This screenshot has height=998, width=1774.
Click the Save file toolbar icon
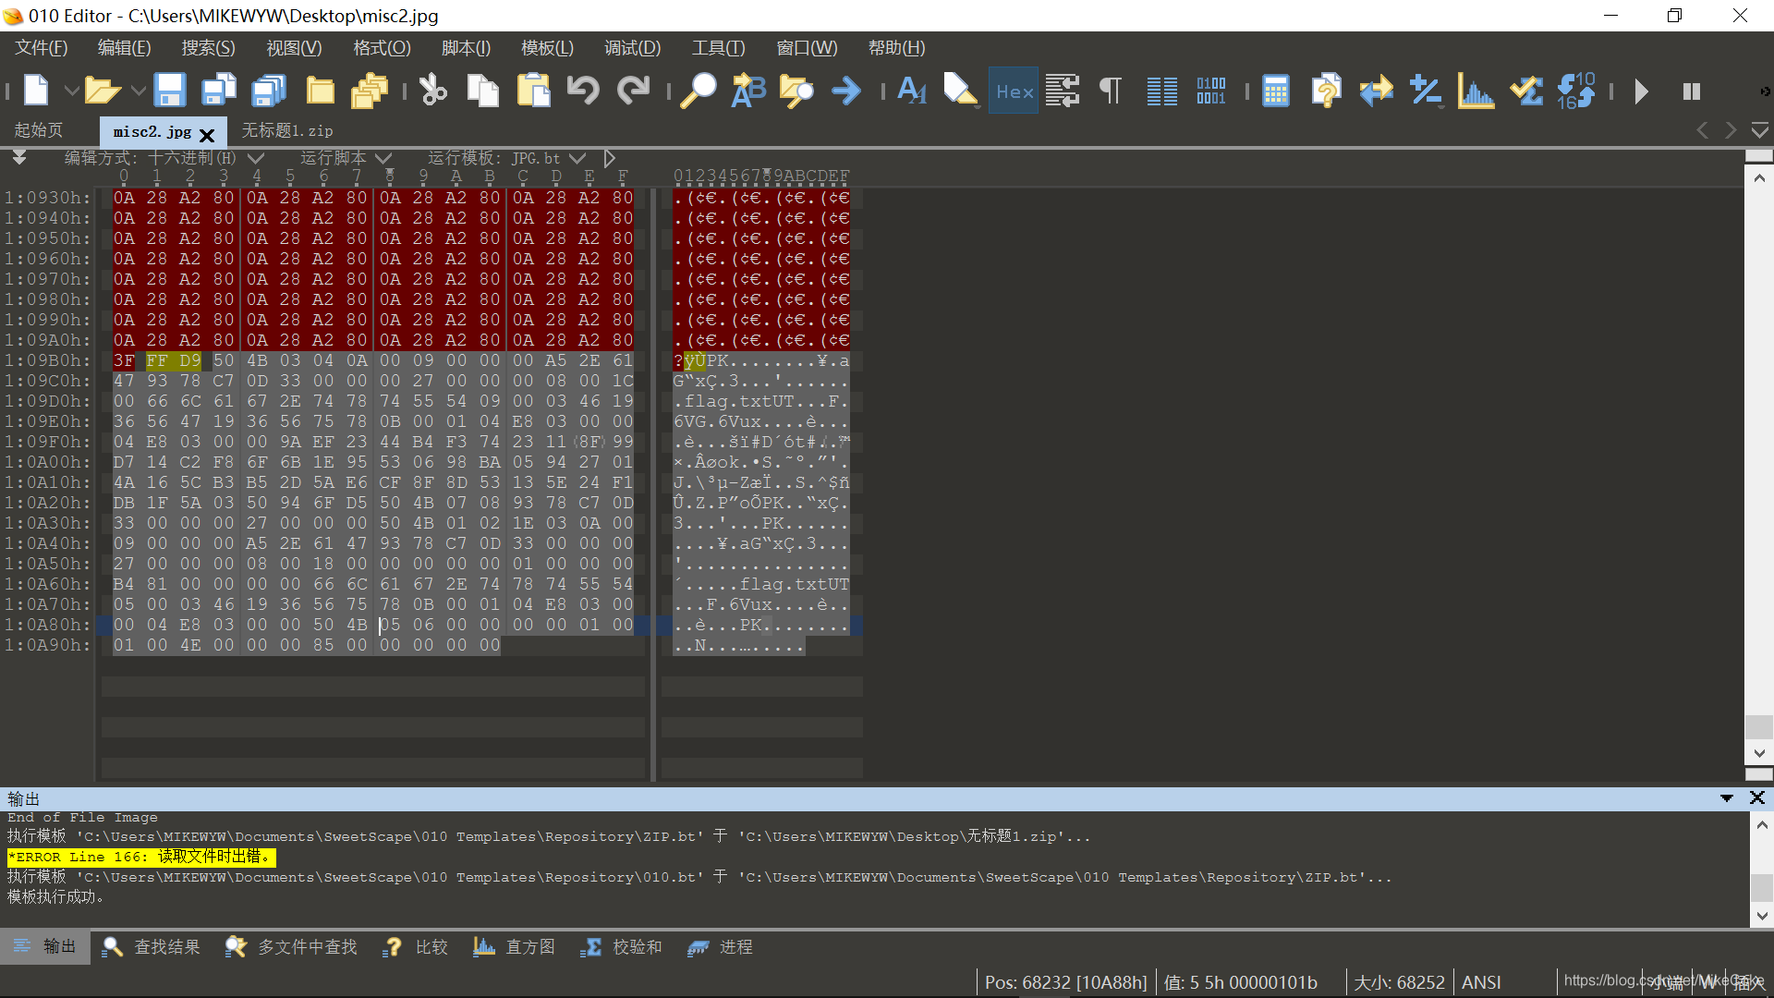(170, 91)
